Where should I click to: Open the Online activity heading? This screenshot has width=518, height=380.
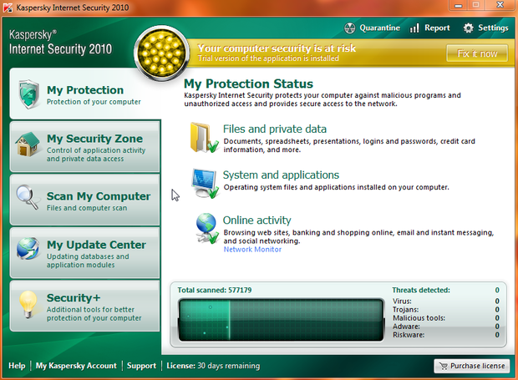[257, 220]
